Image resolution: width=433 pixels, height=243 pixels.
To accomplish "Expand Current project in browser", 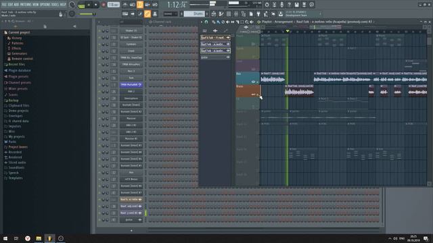I will pos(19,32).
